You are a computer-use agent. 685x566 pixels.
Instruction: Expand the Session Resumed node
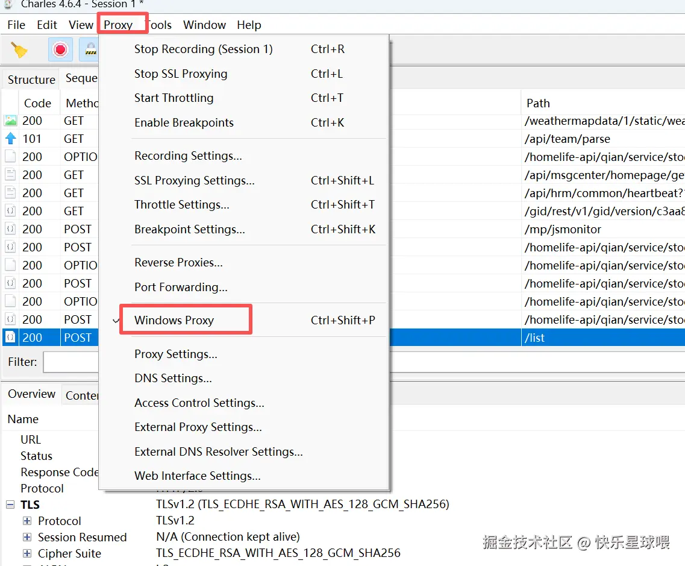click(27, 537)
